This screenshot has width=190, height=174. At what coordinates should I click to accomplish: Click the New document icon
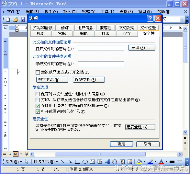pos(8,19)
